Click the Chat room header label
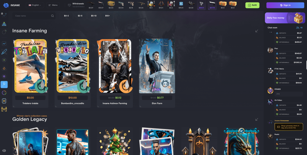The image size is (307, 155). pyautogui.click(x=272, y=28)
